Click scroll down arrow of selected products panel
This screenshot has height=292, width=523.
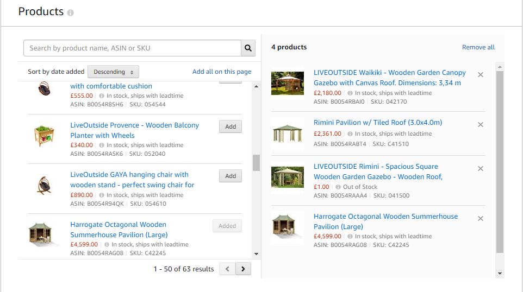500,274
